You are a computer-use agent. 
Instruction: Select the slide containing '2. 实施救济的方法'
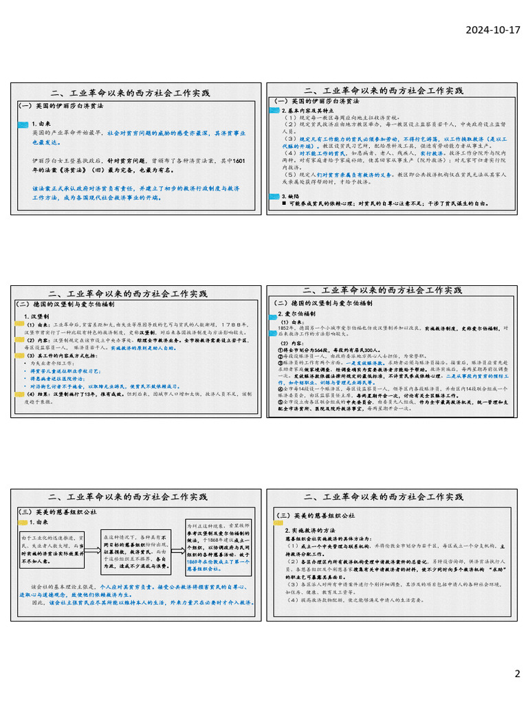pyautogui.click(x=392, y=555)
